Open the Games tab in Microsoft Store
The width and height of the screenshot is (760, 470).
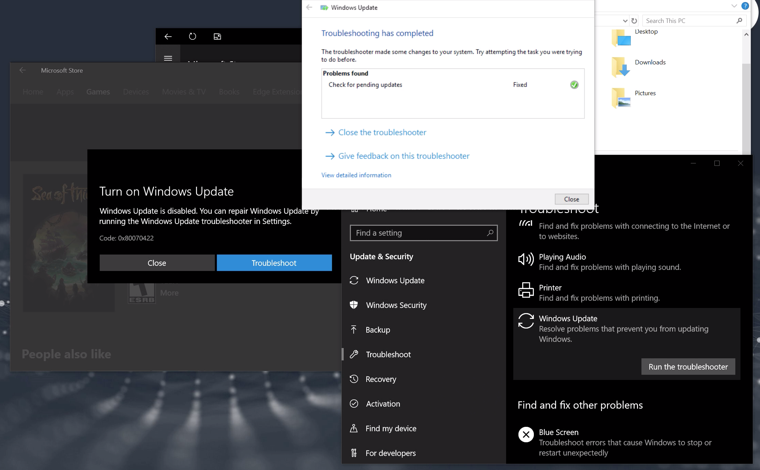(x=98, y=92)
